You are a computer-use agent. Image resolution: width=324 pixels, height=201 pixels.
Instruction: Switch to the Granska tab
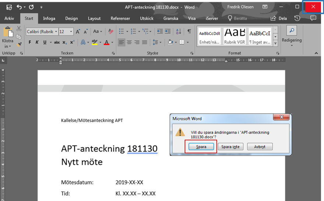pos(170,18)
